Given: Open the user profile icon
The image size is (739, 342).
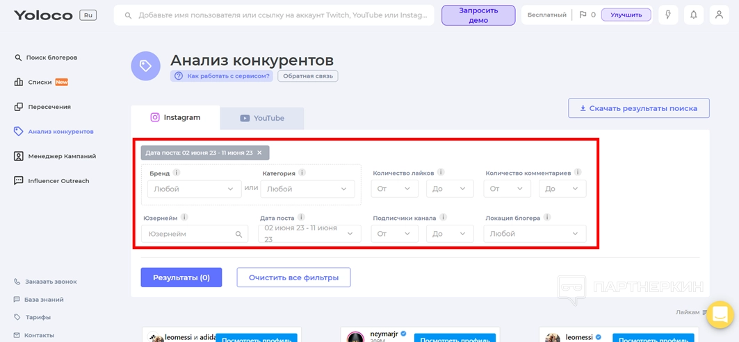Looking at the screenshot, I should 719,15.
